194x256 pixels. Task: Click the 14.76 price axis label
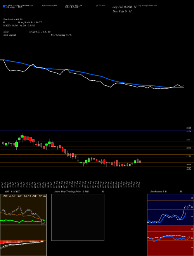click(x=189, y=131)
